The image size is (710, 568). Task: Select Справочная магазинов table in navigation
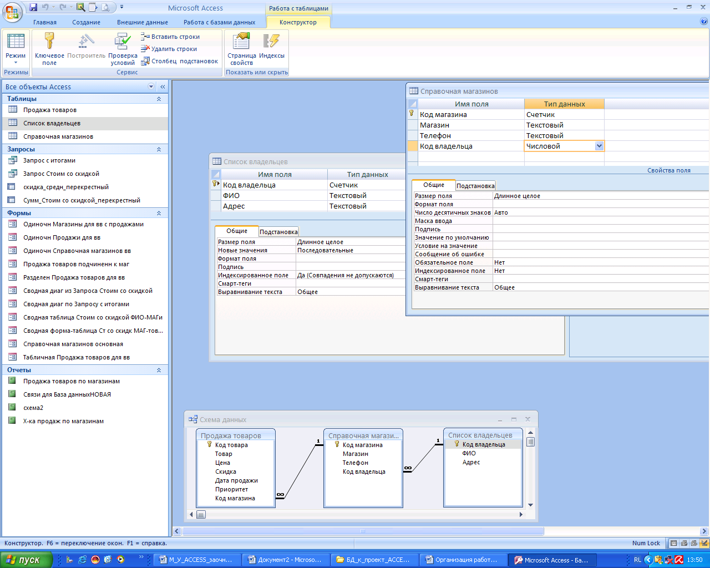click(x=85, y=136)
